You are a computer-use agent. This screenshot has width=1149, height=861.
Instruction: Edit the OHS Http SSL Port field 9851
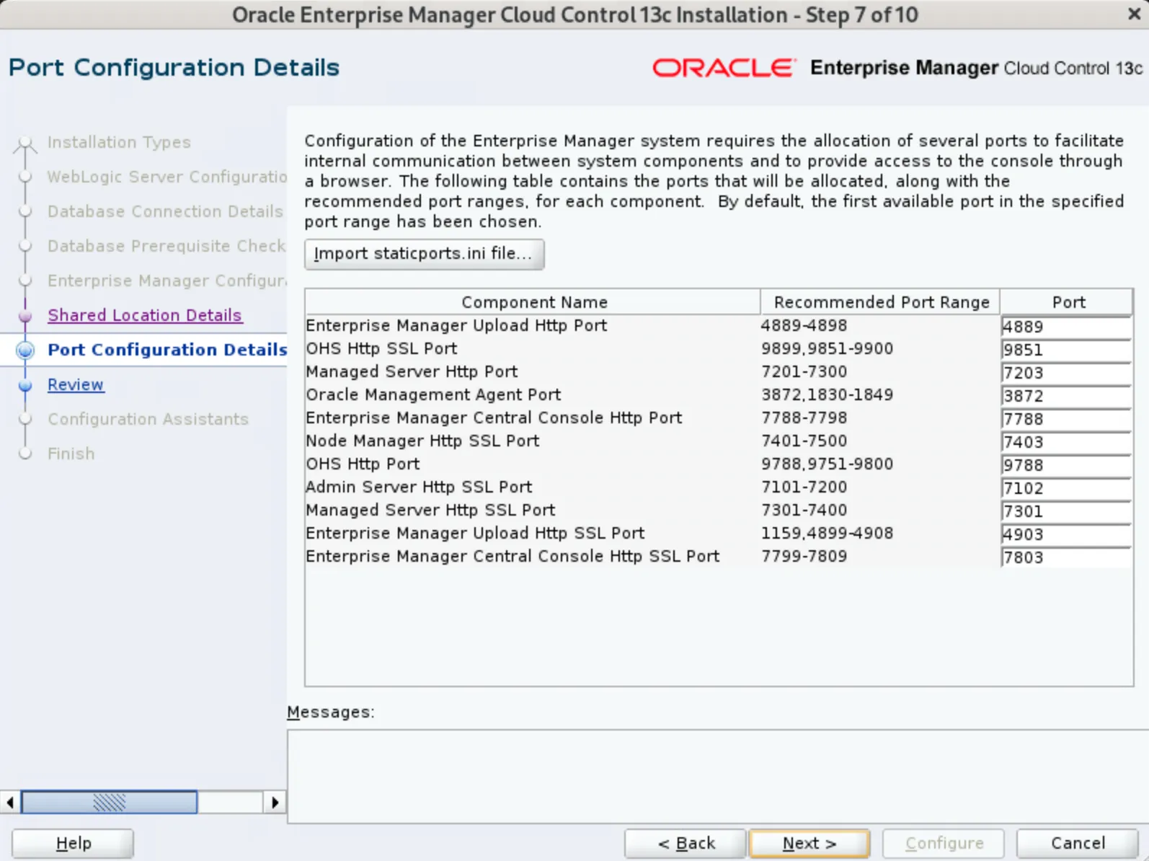[x=1066, y=350]
